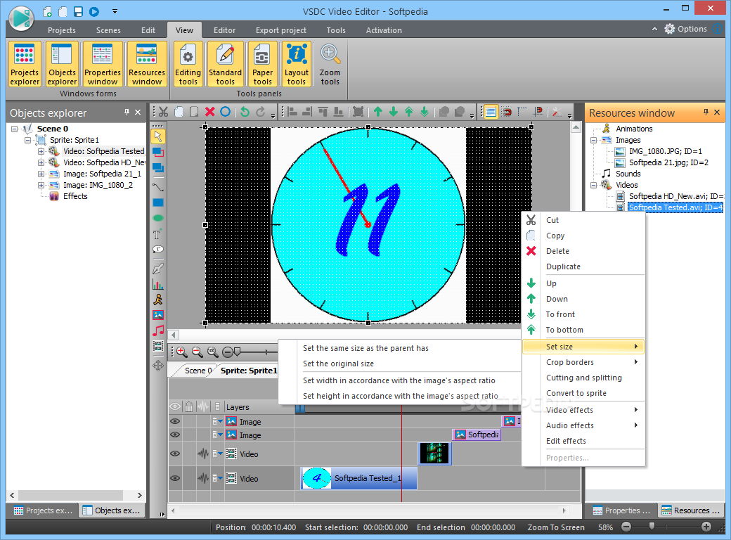This screenshot has width=731, height=540.
Task: Hide the upper Video layer eye icon
Action: click(x=175, y=454)
